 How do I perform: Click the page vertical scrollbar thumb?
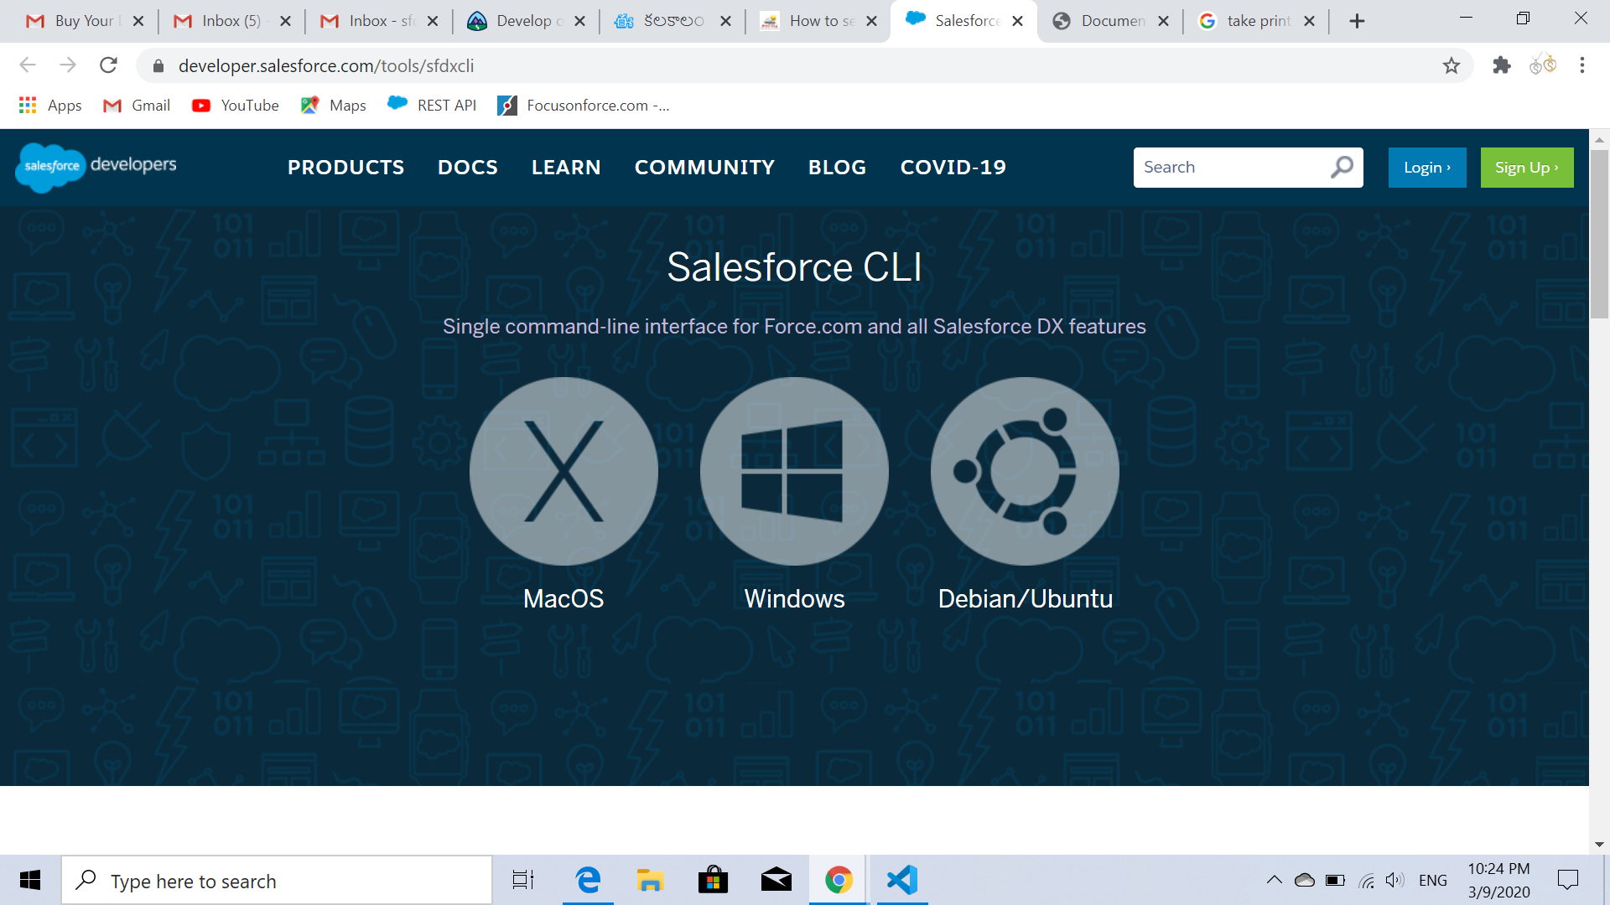point(1599,235)
